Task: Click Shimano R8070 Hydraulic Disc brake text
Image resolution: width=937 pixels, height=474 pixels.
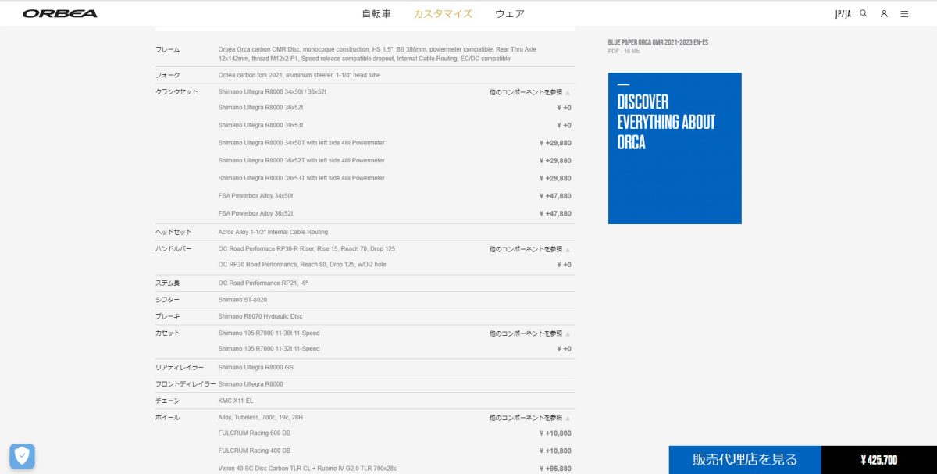Action: coord(260,317)
